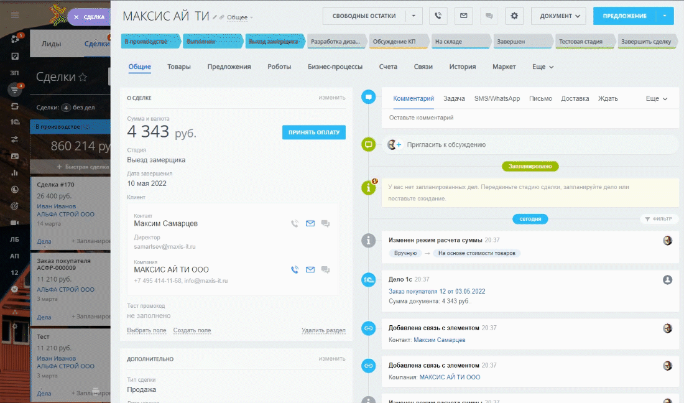This screenshot has height=403, width=684.
Task: Open chat with company МАКСИС АЙ ТИ ООО
Action: coord(325,270)
